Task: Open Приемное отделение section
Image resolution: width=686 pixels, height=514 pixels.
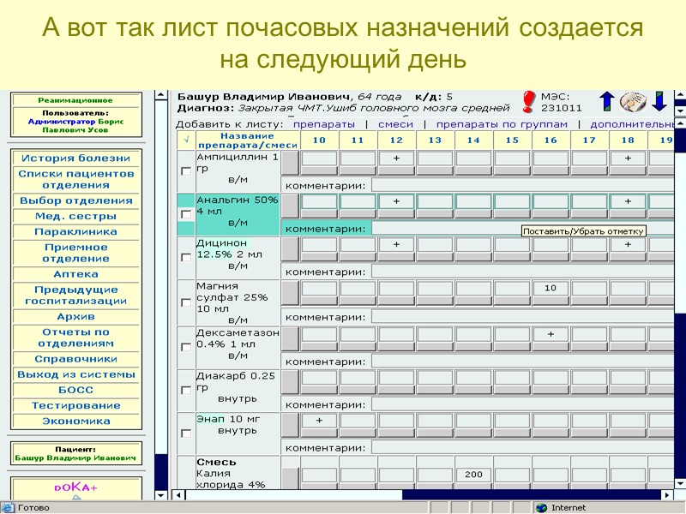Action: 76,253
